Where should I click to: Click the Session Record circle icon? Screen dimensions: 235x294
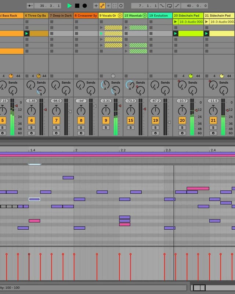pyautogui.click(x=121, y=6)
